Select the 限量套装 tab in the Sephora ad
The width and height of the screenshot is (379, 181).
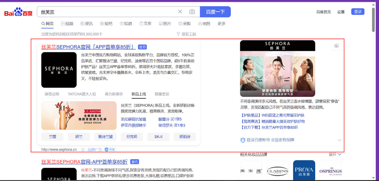(x=162, y=94)
